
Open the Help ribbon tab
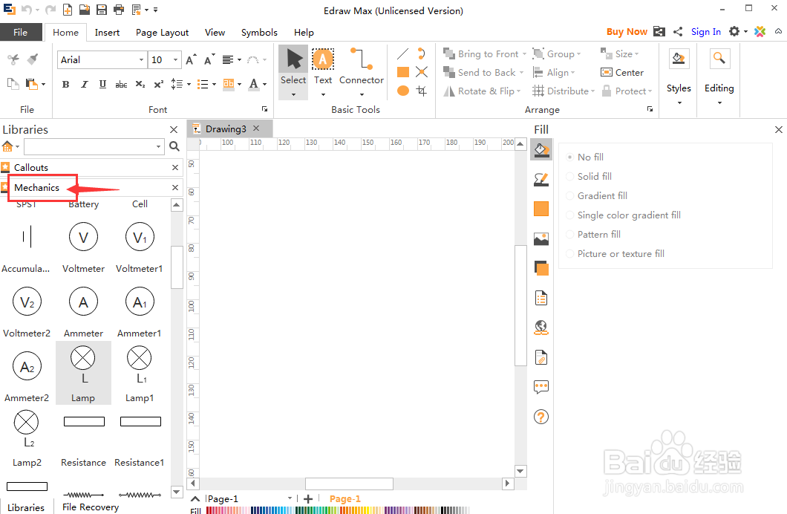click(304, 32)
